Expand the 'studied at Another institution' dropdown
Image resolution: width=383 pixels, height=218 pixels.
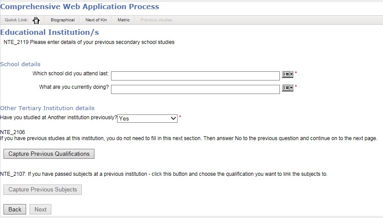(148, 118)
